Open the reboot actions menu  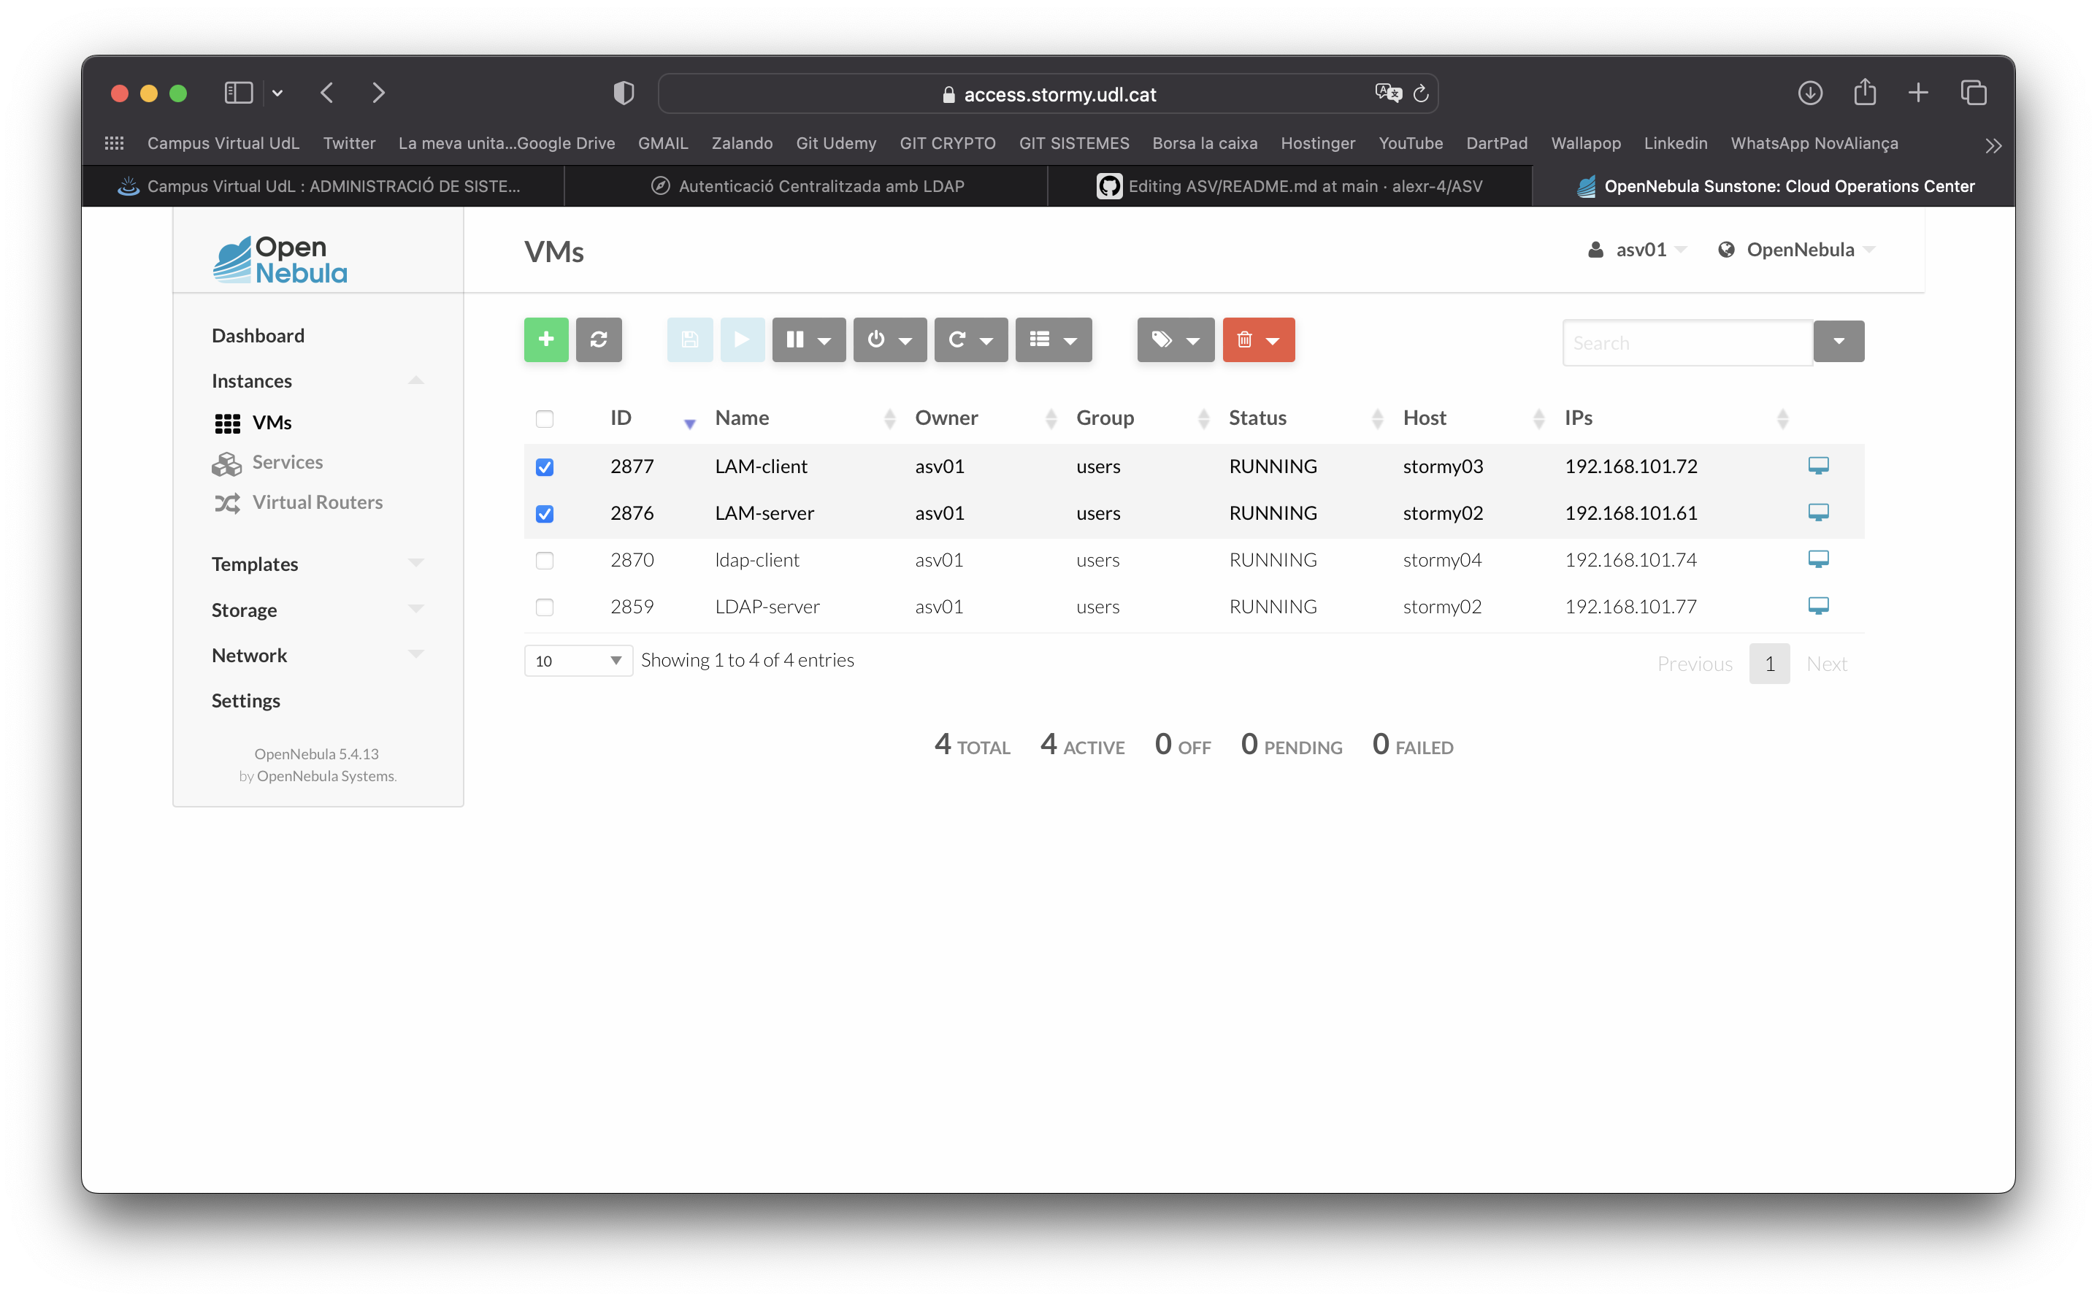point(970,340)
